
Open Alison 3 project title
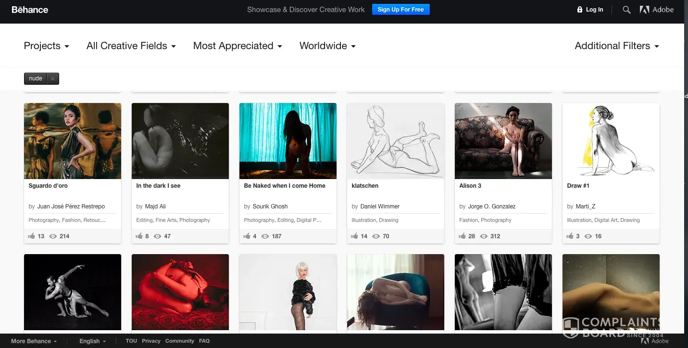(x=470, y=186)
